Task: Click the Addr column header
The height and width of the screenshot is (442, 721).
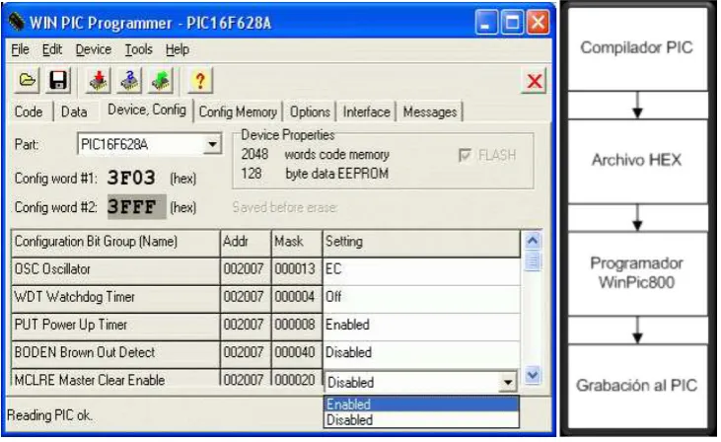Action: click(246, 242)
